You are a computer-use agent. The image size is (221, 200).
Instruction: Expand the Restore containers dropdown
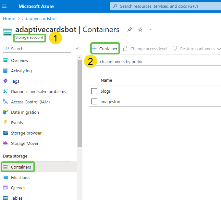[218, 49]
